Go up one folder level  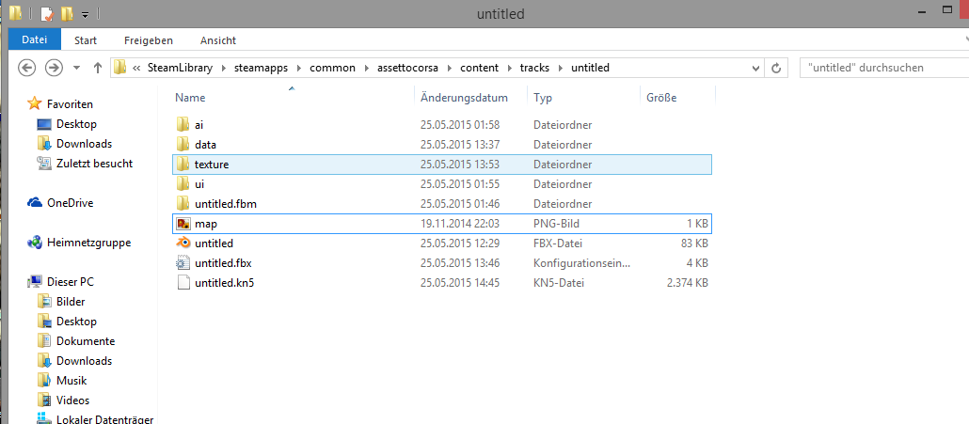[98, 68]
